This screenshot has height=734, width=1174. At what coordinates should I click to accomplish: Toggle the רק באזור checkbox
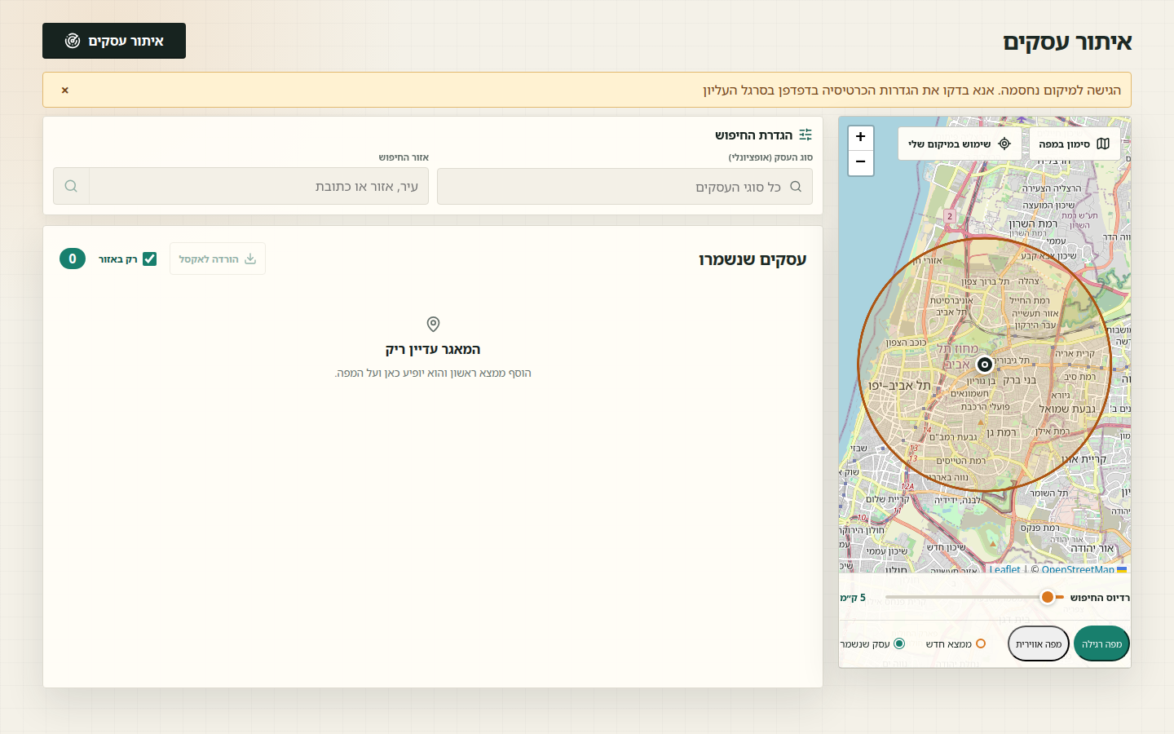pyautogui.click(x=149, y=259)
